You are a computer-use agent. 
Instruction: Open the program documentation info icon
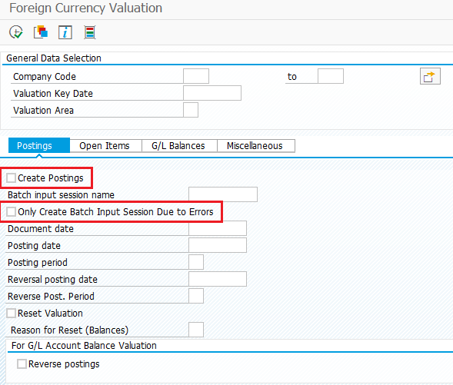65,32
